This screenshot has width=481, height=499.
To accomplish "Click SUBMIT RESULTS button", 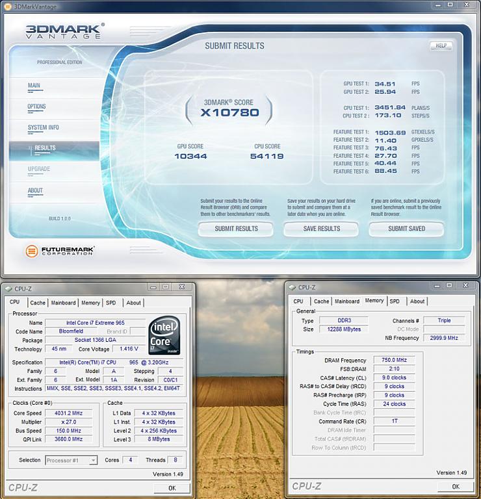I will point(236,229).
